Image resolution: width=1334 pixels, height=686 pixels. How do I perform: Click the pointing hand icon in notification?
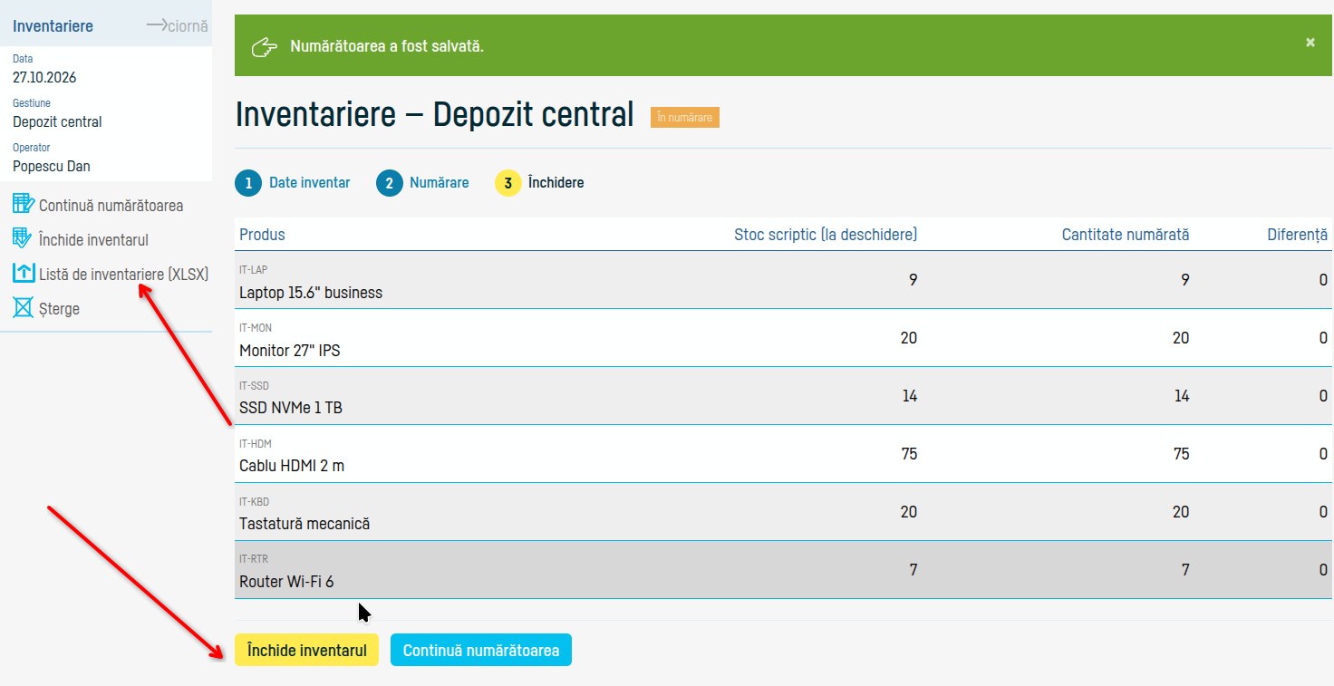pos(264,46)
